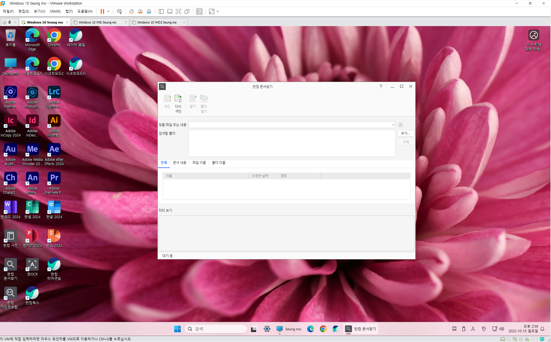Open Windows Start menu button
The height and width of the screenshot is (342, 551).
click(177, 329)
